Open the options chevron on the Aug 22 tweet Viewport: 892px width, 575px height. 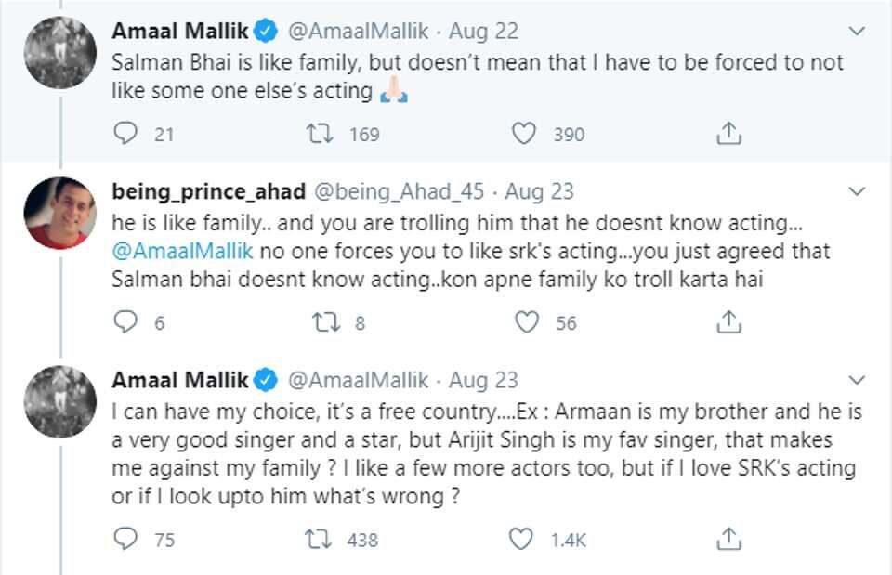pyautogui.click(x=856, y=30)
